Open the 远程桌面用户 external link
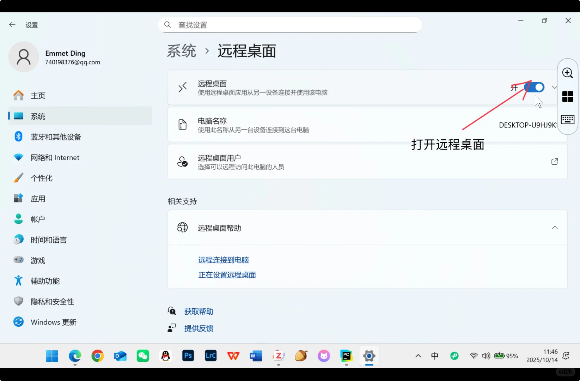 point(554,161)
